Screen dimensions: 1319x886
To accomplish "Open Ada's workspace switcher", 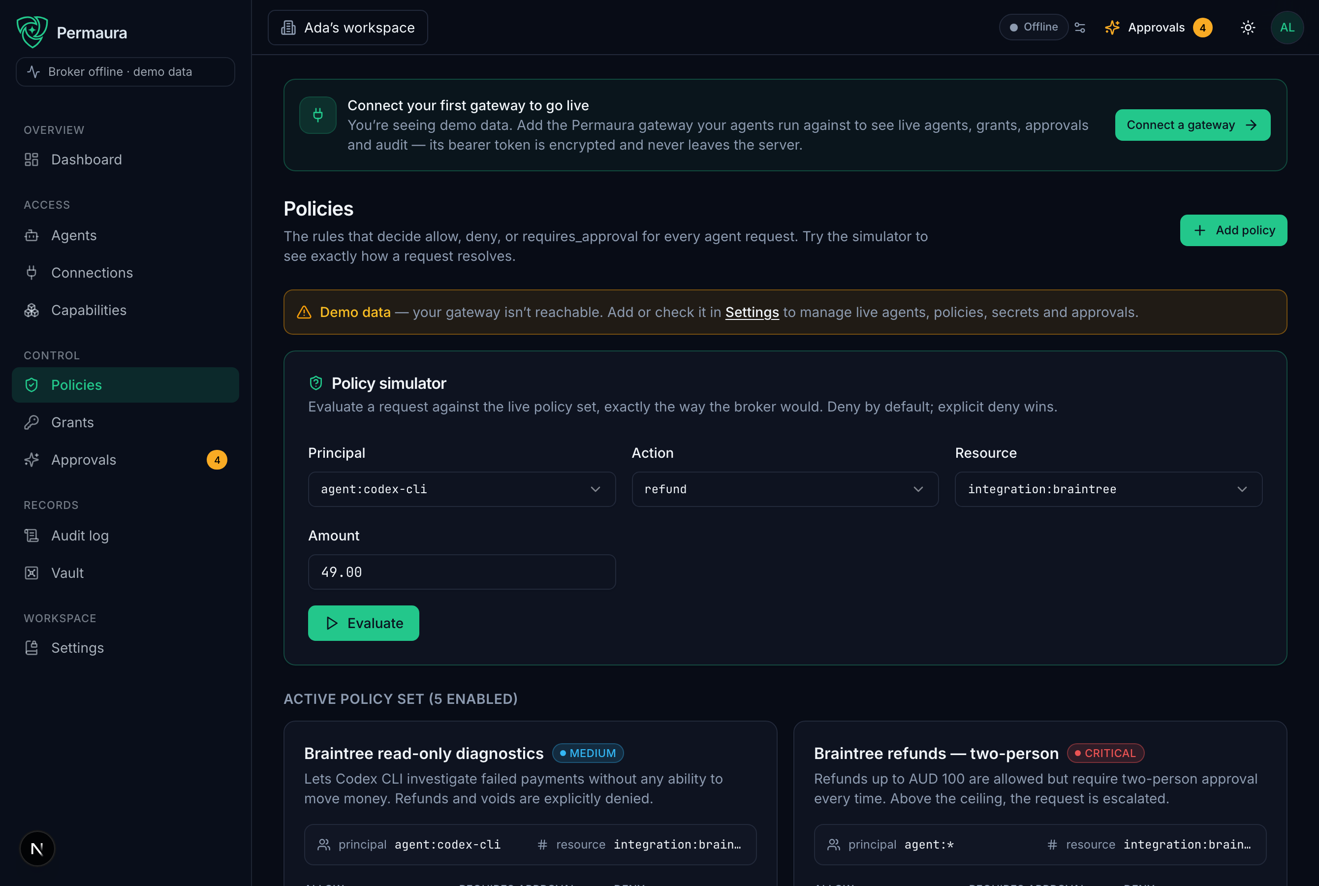I will point(347,27).
